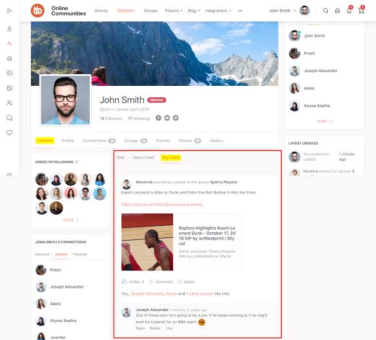Open the notifications bell icon
The width and height of the screenshot is (376, 340).
349,10
